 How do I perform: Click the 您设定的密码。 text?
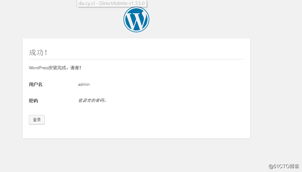(92, 101)
